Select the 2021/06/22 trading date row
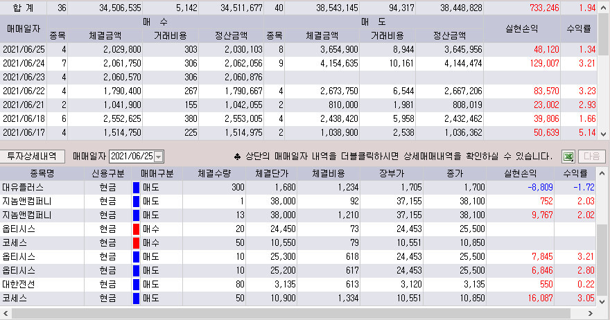The width and height of the screenshot is (610, 320). point(298,91)
